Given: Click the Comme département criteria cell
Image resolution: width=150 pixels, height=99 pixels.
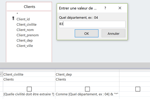Looking at the screenshot, I should click(x=87, y=94).
